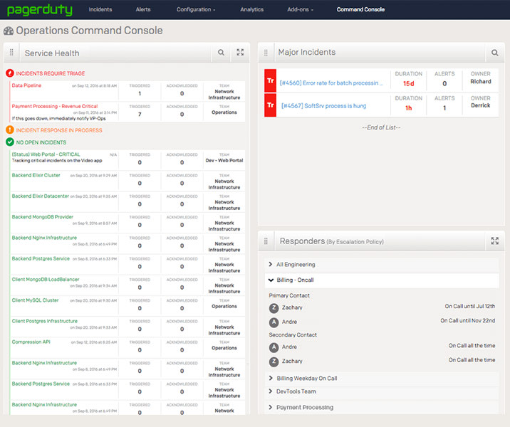
Task: Go to the Alerts nav item
Action: [x=143, y=9]
